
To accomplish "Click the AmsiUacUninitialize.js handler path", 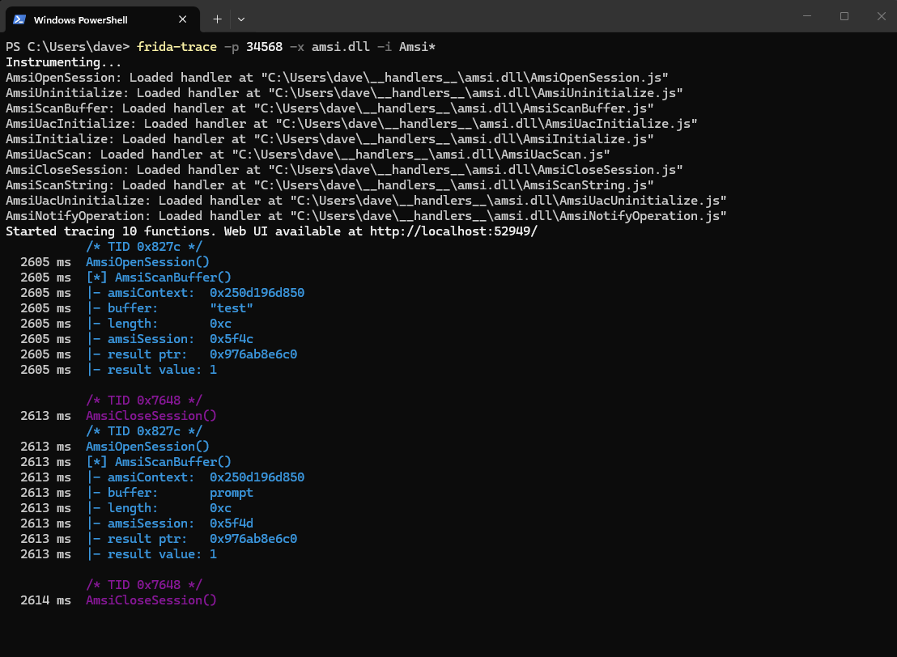I will click(x=508, y=201).
